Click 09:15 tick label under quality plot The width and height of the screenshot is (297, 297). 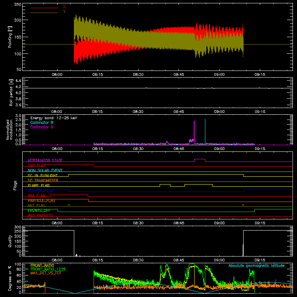click(260, 260)
